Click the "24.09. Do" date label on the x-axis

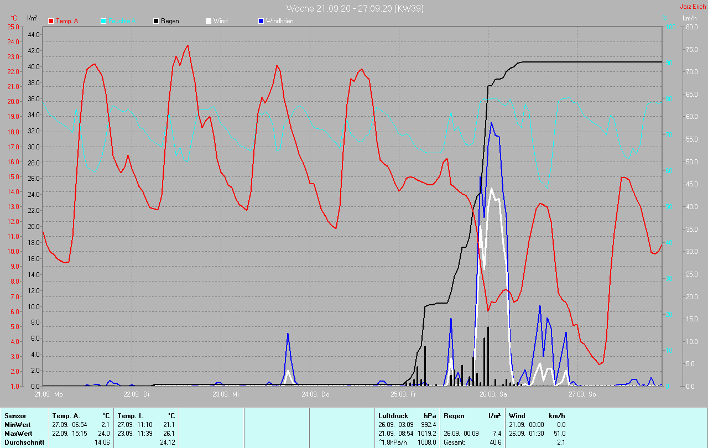(315, 394)
